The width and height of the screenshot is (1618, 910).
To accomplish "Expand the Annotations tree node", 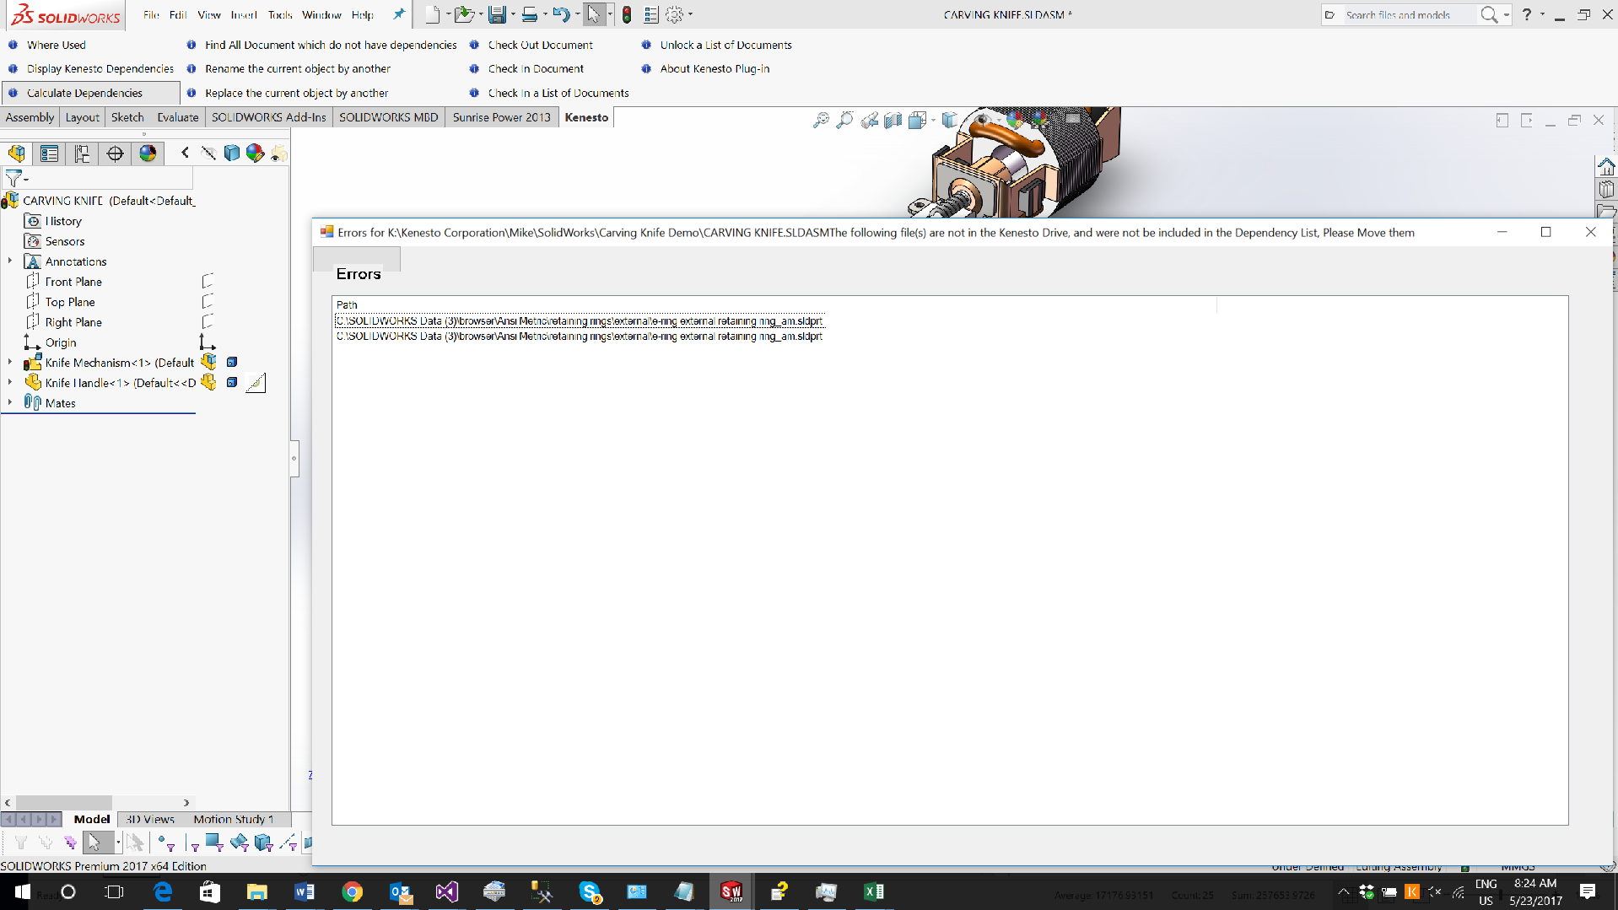I will [x=10, y=261].
